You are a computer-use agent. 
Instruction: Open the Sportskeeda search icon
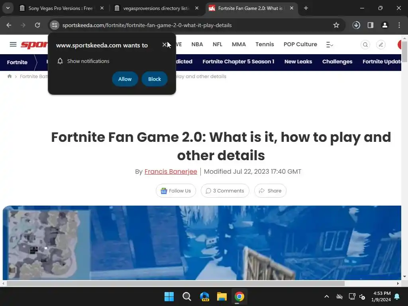click(x=365, y=45)
